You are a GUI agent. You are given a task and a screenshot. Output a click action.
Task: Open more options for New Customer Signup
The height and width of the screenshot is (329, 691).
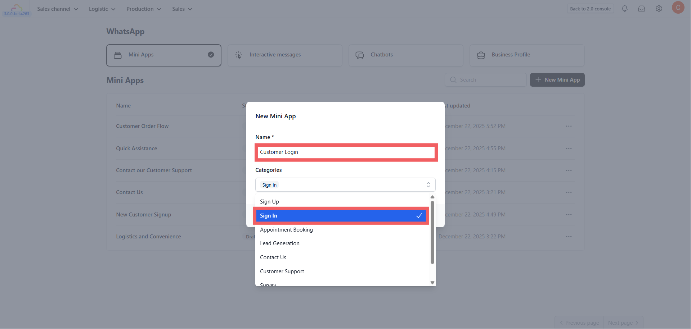click(x=569, y=215)
